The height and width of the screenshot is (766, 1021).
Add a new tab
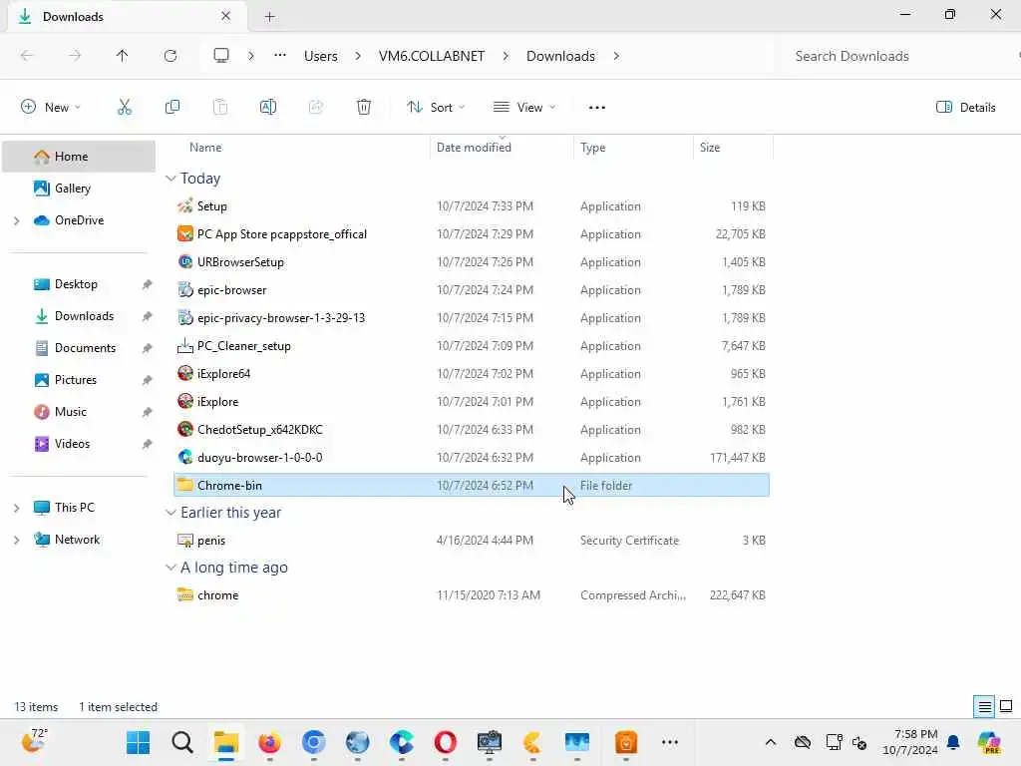[269, 17]
